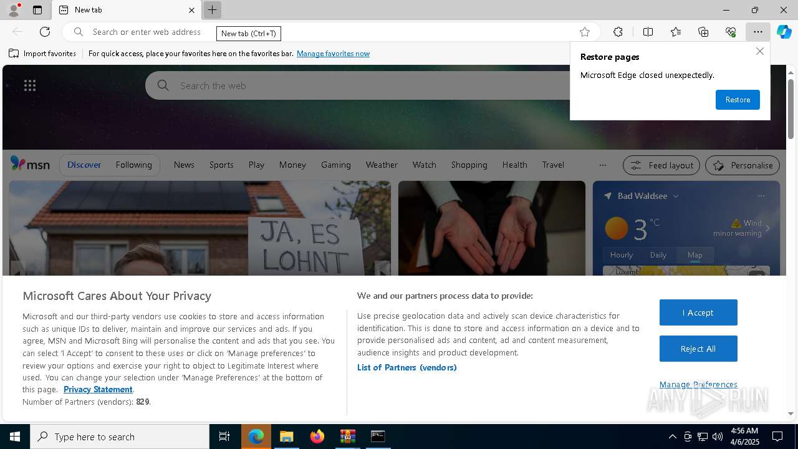The width and height of the screenshot is (798, 449).
Task: Open the Favorites hub icon
Action: (676, 32)
